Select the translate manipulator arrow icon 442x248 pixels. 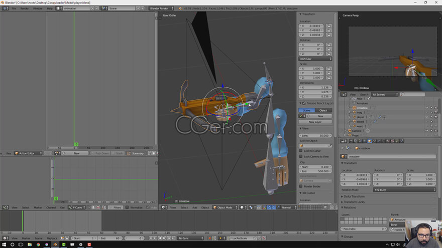coord(269,207)
